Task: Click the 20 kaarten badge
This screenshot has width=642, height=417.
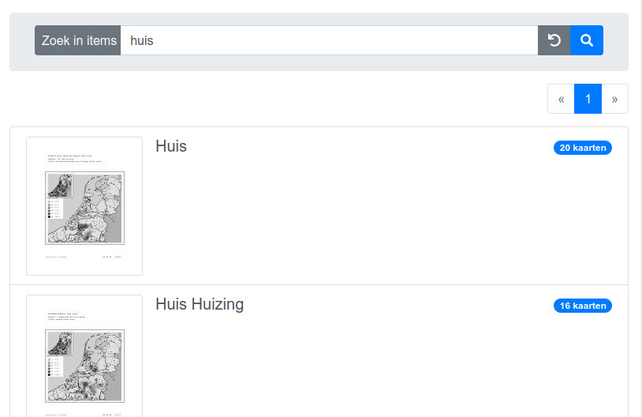Action: click(583, 148)
